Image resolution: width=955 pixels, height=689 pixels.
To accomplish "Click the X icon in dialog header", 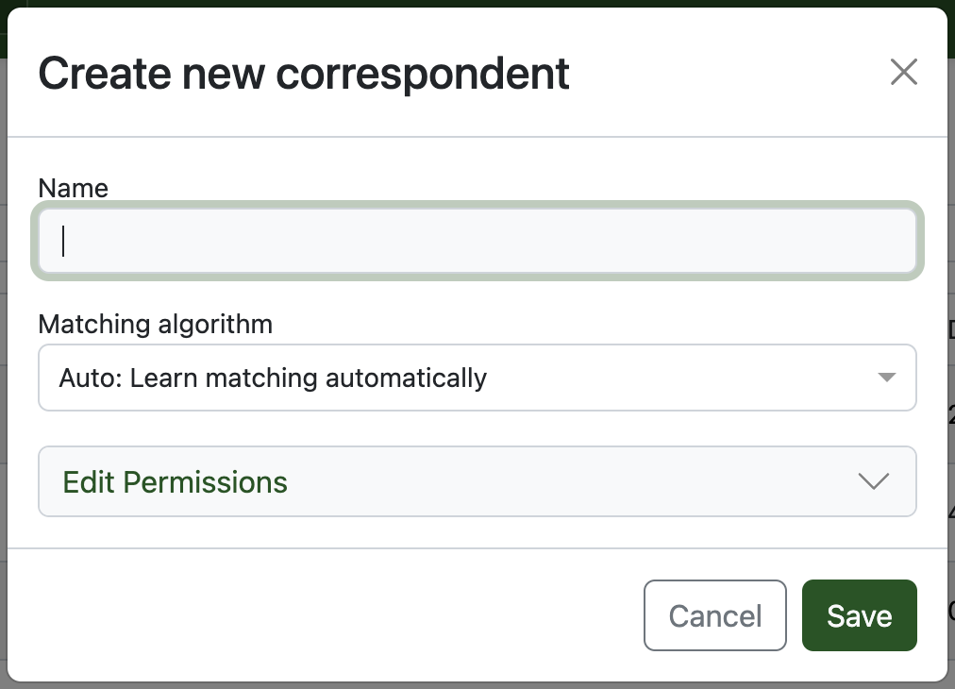I will [903, 72].
